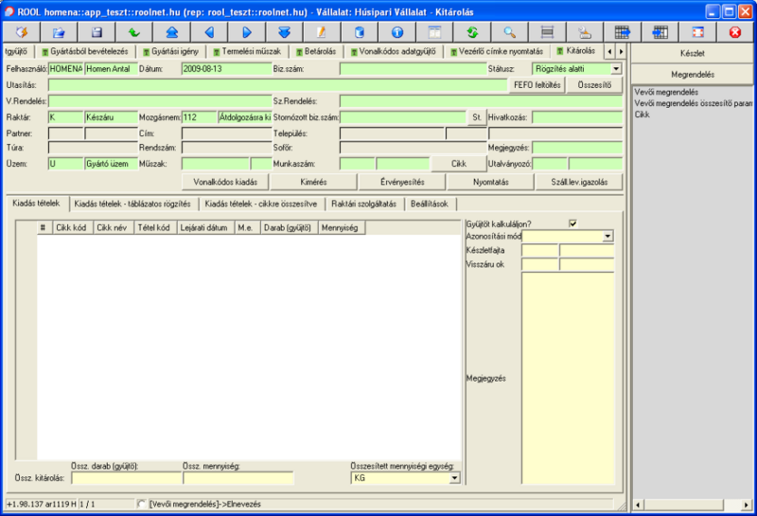Open the Státusz dropdown
The width and height of the screenshot is (757, 516).
point(616,69)
